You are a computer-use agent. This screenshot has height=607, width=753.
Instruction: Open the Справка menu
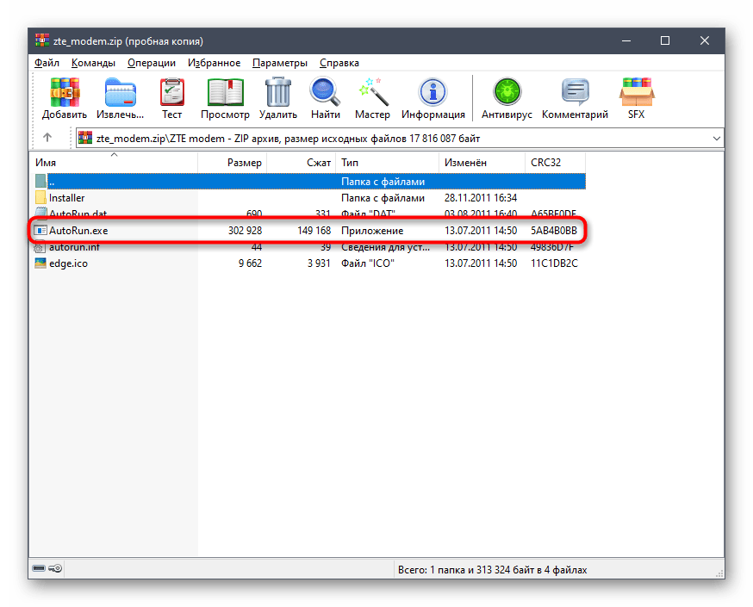[x=339, y=63]
